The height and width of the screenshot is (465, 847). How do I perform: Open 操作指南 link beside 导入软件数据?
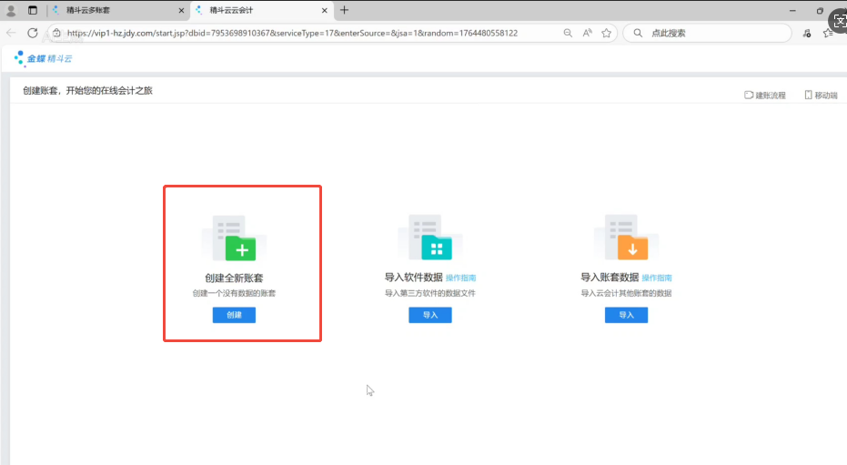pos(460,278)
